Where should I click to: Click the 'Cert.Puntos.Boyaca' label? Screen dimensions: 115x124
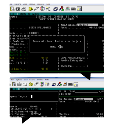73,58
